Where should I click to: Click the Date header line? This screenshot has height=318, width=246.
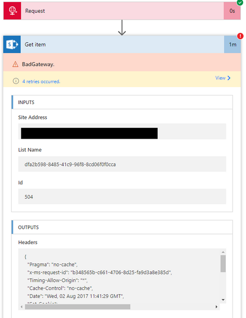pyautogui.click(x=75, y=296)
